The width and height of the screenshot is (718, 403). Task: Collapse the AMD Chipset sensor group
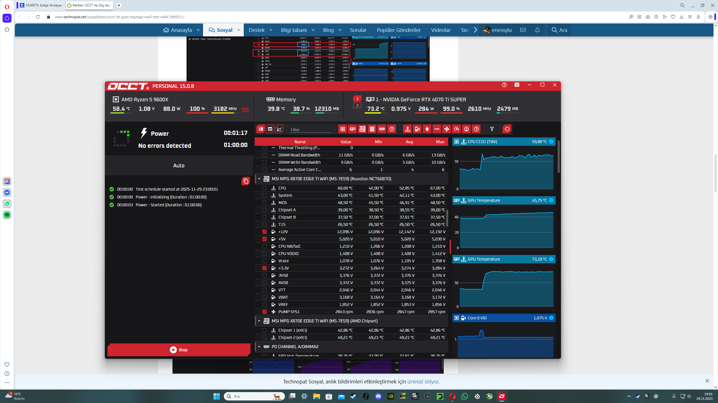259,321
